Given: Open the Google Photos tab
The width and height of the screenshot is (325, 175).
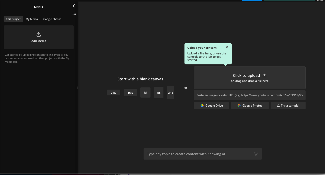Looking at the screenshot, I should click(52, 19).
